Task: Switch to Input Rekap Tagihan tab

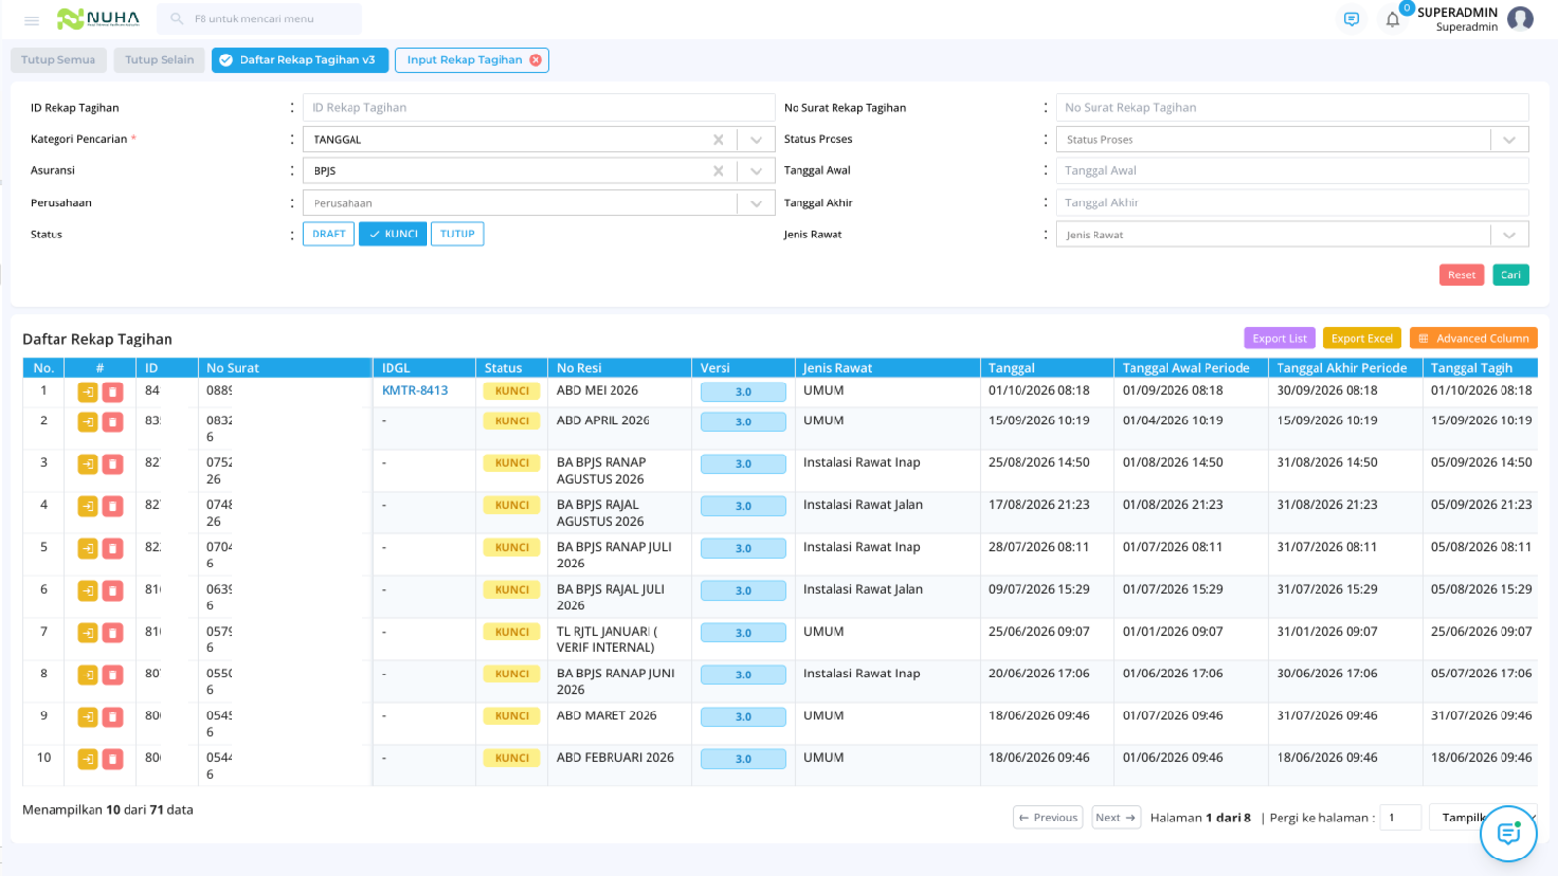Action: [464, 60]
